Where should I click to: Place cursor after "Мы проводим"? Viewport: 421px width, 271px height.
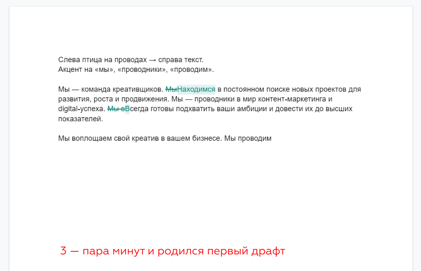(x=272, y=138)
